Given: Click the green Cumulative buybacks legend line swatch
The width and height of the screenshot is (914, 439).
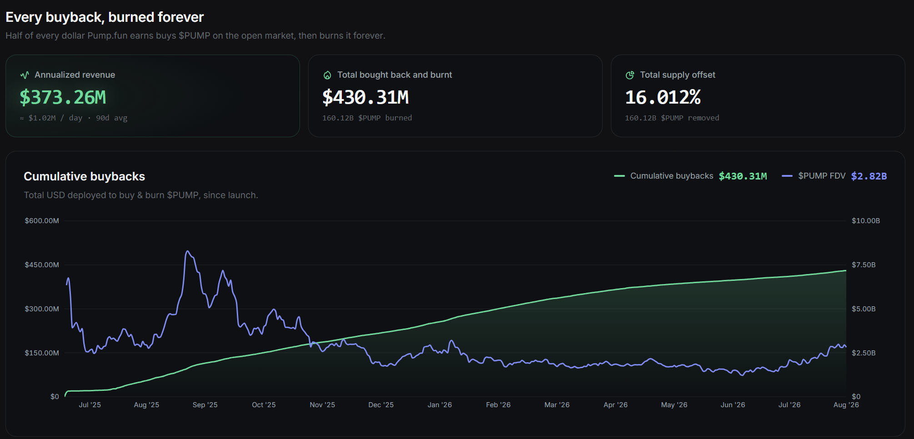Looking at the screenshot, I should 619,176.
